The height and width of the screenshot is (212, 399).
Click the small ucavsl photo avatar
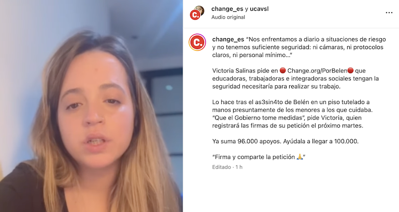pos(199,10)
